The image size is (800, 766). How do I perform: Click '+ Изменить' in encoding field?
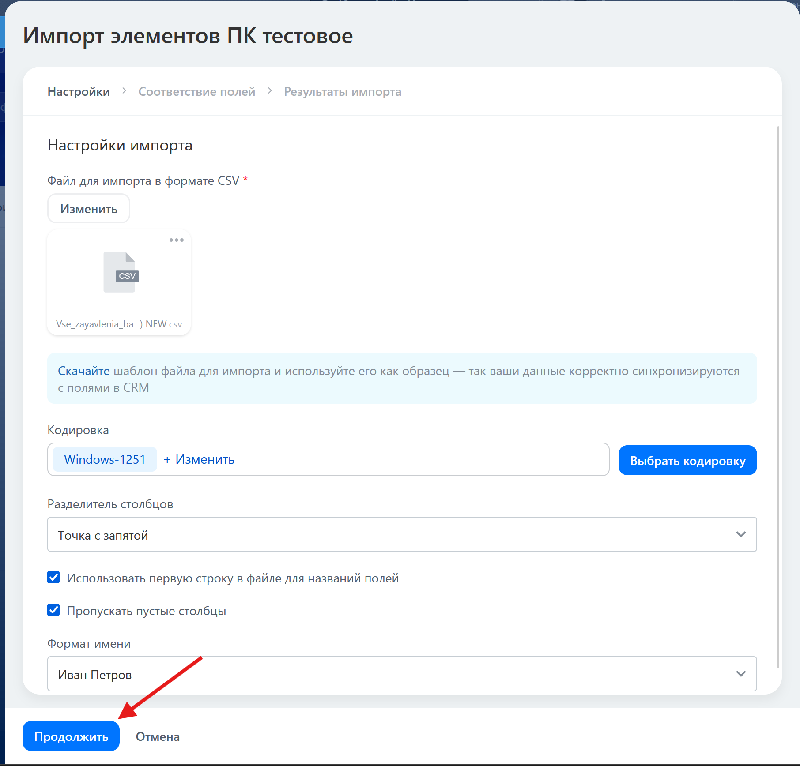pos(199,459)
